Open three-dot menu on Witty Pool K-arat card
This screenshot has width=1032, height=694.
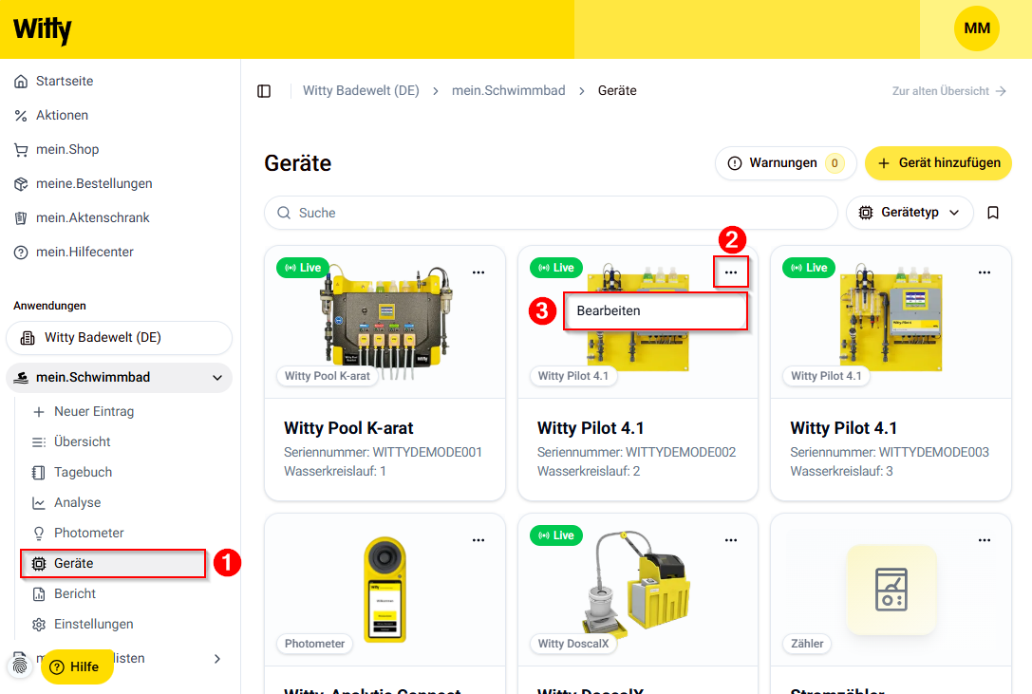[x=478, y=272]
